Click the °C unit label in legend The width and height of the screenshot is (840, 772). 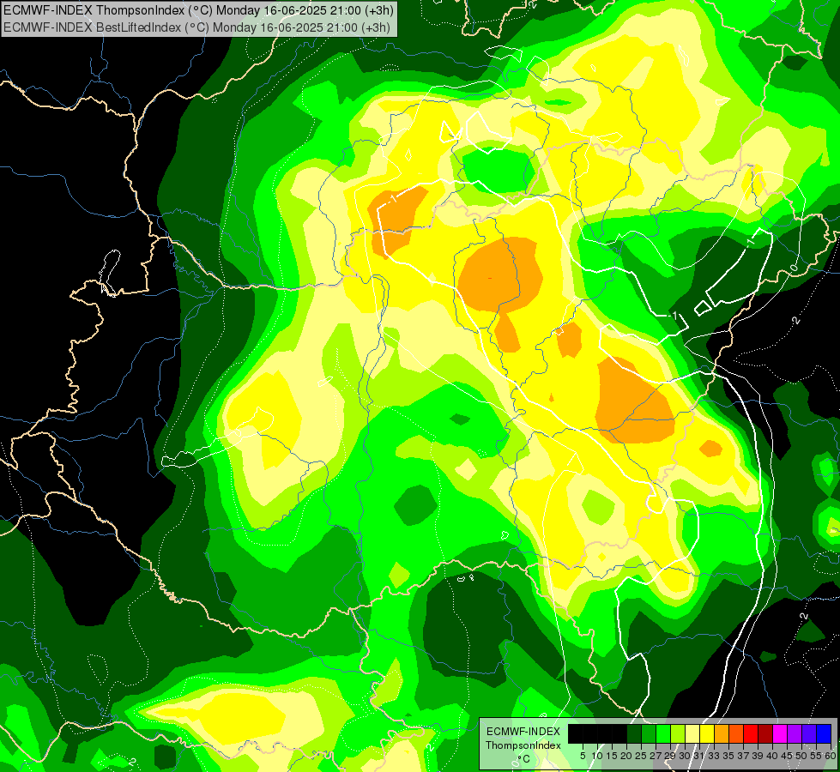pyautogui.click(x=524, y=759)
